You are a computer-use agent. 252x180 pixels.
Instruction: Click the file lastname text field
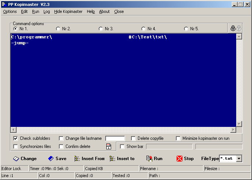[x=115, y=138]
